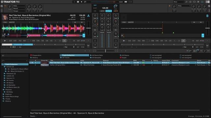Select All Remix Sets favorite tab
Viewport: 211px width, 118px height.
point(97,55)
